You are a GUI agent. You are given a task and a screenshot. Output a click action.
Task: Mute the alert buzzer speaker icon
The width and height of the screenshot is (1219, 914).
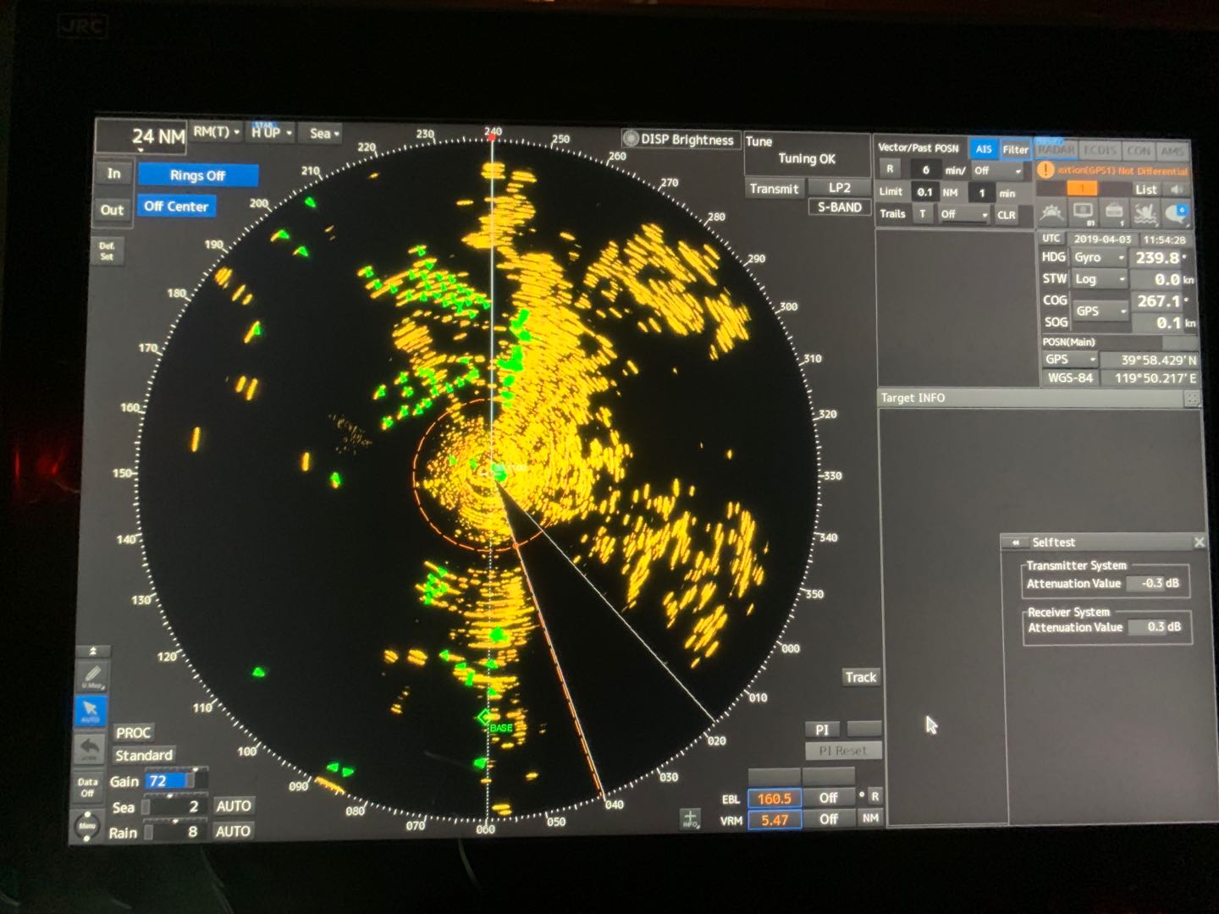(x=1177, y=190)
